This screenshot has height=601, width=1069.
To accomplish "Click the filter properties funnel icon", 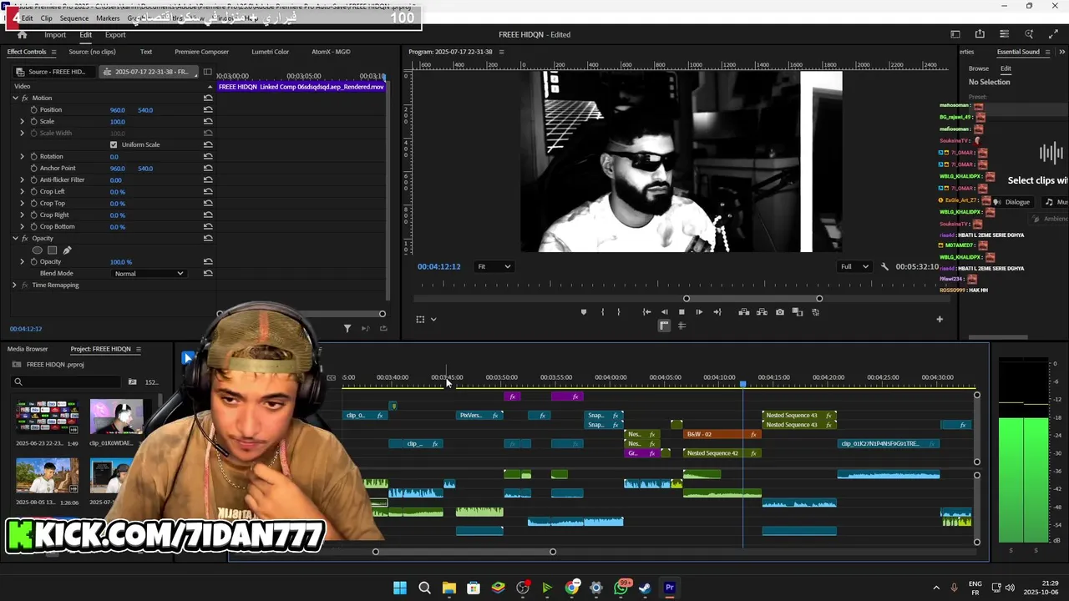I will (x=347, y=329).
